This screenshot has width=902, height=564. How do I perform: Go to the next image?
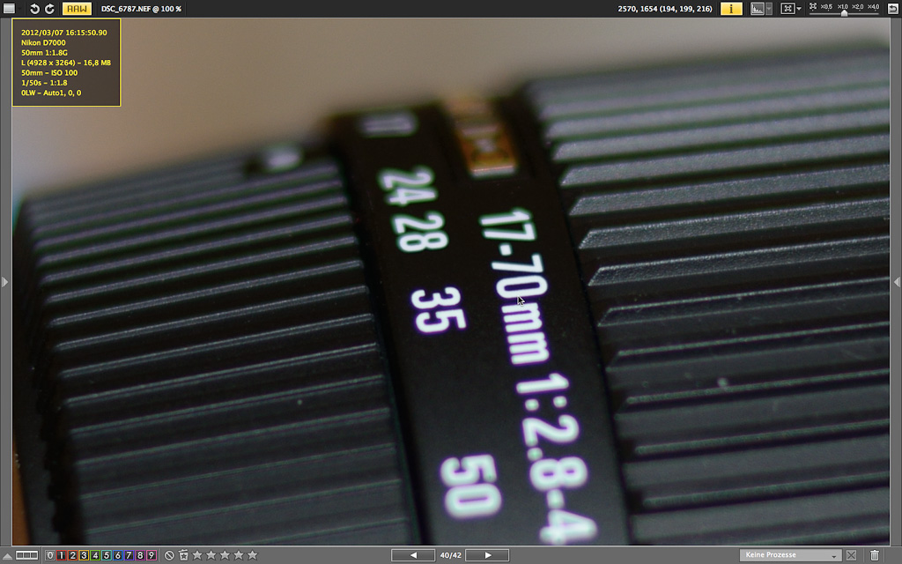pyautogui.click(x=487, y=555)
